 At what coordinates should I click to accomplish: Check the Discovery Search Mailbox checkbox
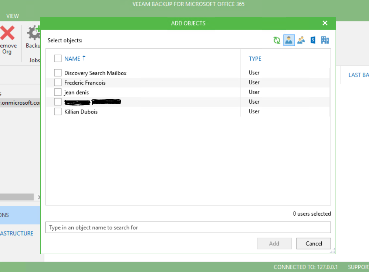(x=58, y=73)
